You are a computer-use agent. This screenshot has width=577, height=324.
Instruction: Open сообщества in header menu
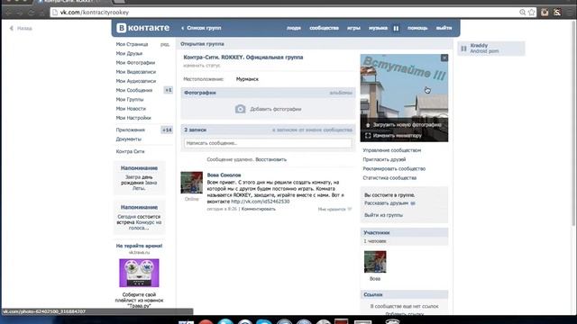324,28
